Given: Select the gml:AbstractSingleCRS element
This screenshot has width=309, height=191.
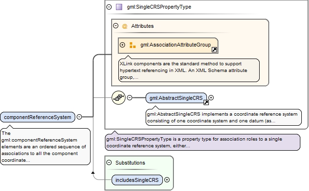Looking at the screenshot, I should [x=176, y=98].
